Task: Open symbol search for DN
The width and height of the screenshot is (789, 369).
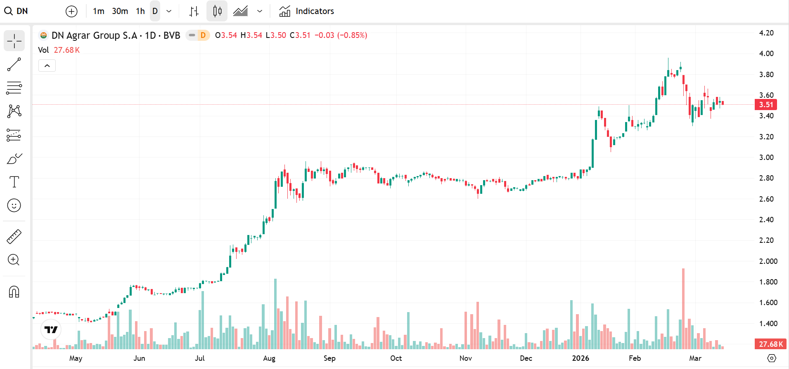Action: coord(17,11)
